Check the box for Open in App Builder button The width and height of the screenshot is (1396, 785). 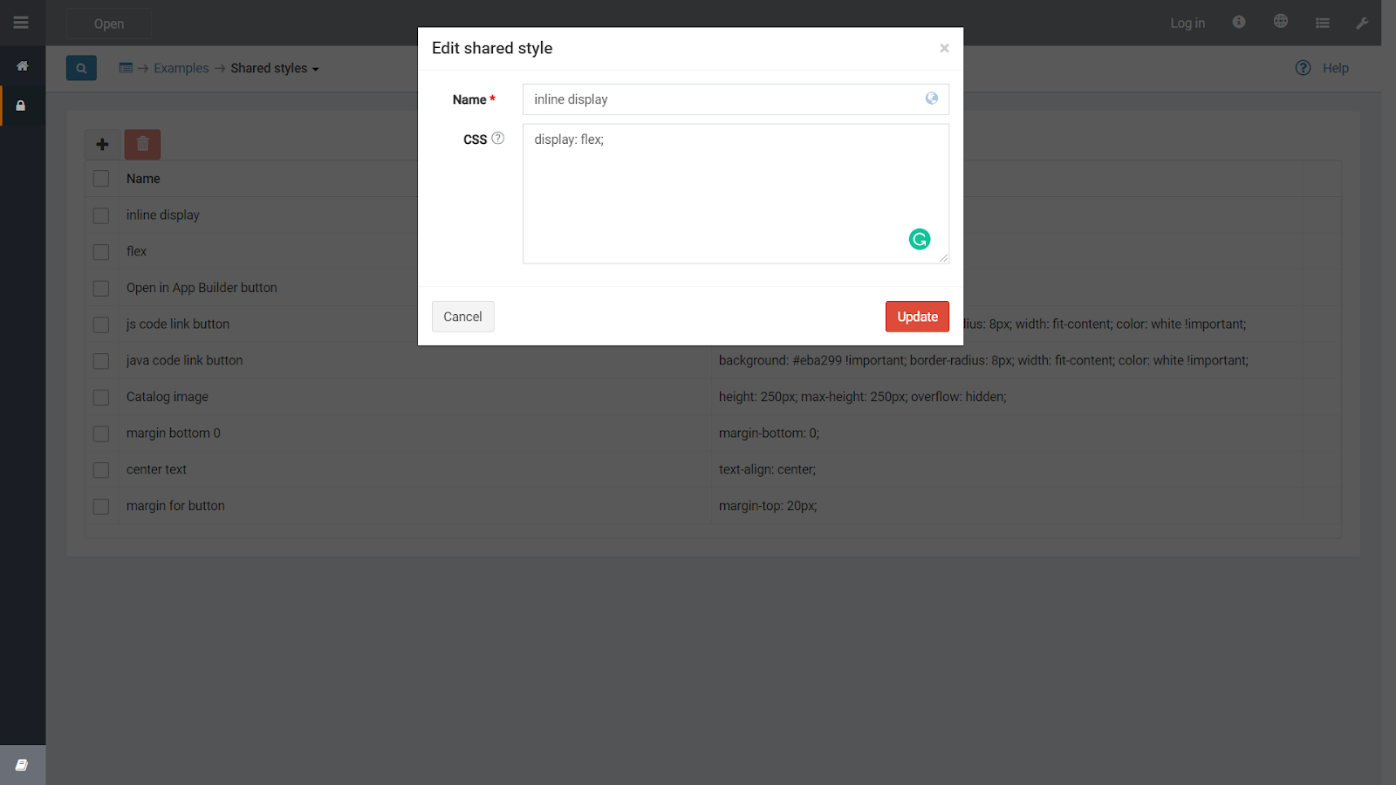pos(101,288)
